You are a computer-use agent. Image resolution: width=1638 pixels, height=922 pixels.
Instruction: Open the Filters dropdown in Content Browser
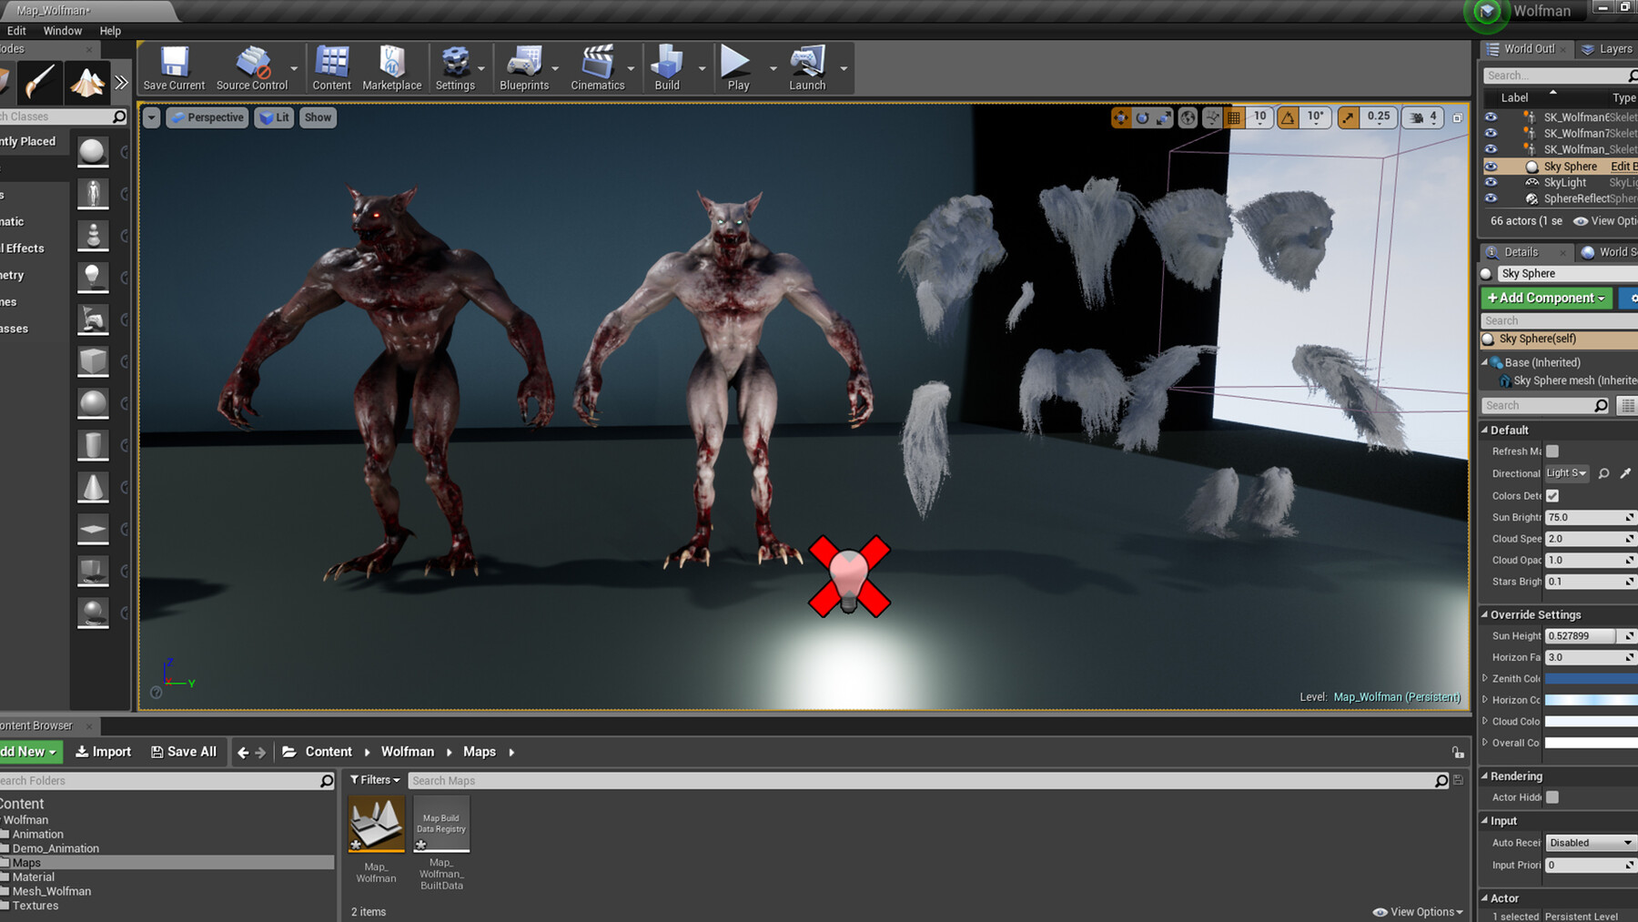[x=375, y=780]
